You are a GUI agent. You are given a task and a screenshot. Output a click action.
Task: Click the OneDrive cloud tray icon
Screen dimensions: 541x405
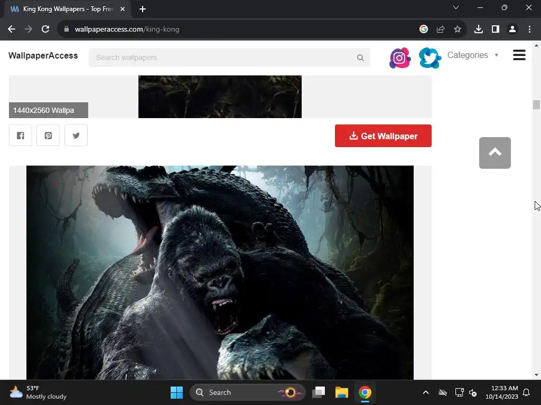tap(443, 392)
